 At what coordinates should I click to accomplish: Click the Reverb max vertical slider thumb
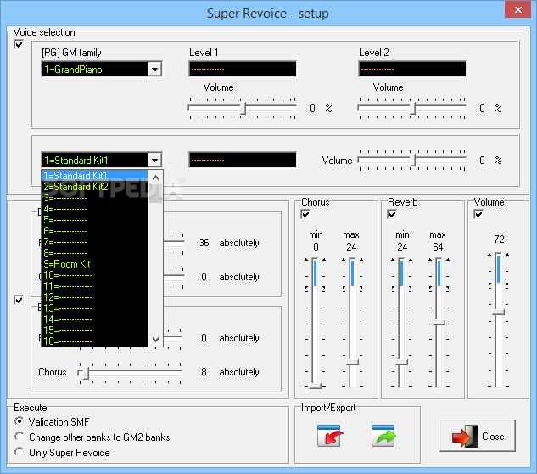(439, 323)
